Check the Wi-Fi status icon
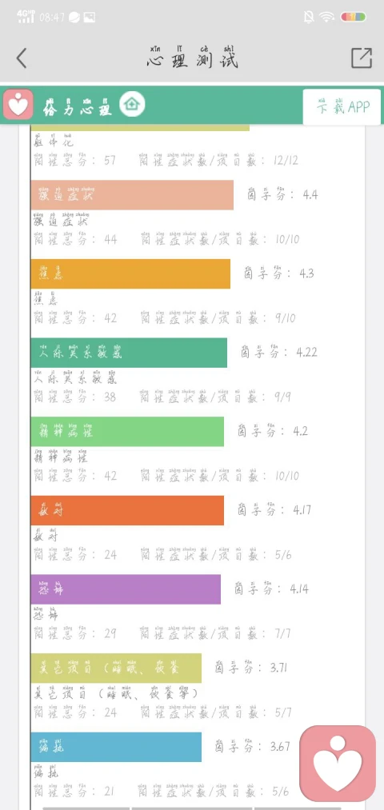The image size is (384, 810). (326, 17)
